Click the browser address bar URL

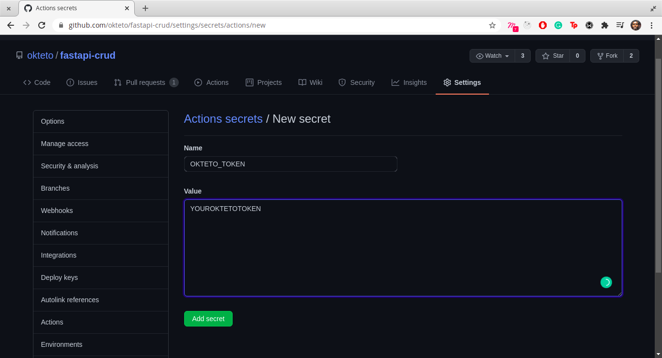point(167,25)
